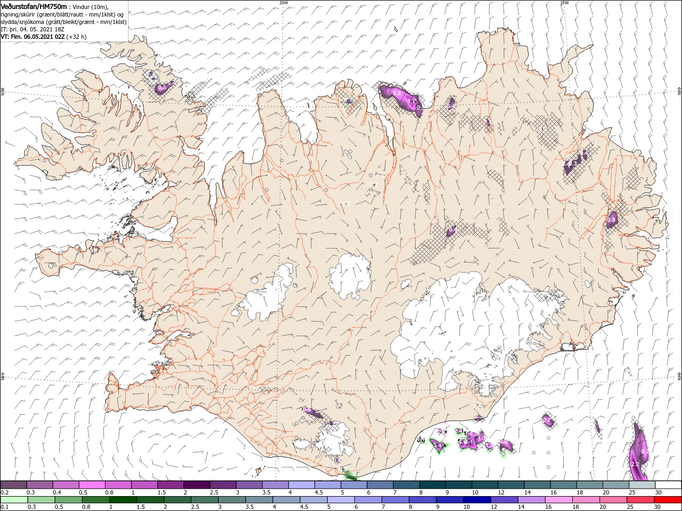Pick the lower legend swatch labeled 0.1
Viewport: 682px width, 511px height.
tap(14, 500)
